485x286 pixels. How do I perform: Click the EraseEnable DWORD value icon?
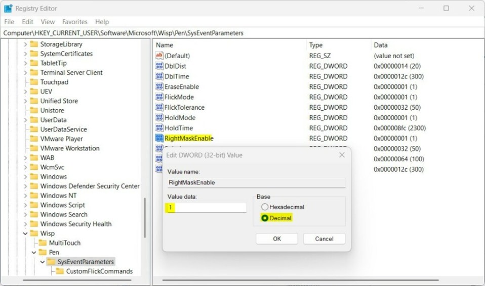point(159,86)
